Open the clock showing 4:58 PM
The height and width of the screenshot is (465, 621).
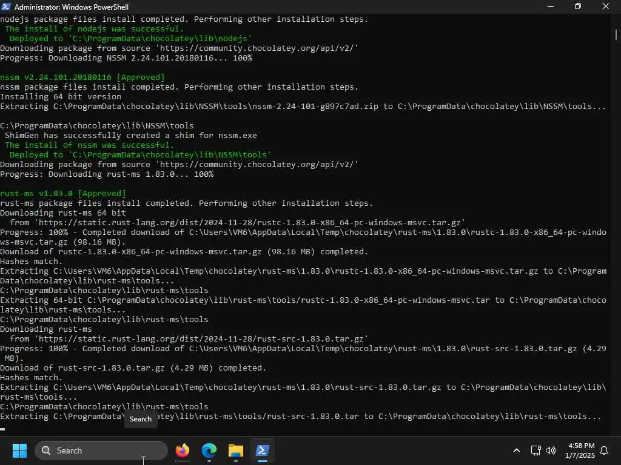[x=580, y=450]
